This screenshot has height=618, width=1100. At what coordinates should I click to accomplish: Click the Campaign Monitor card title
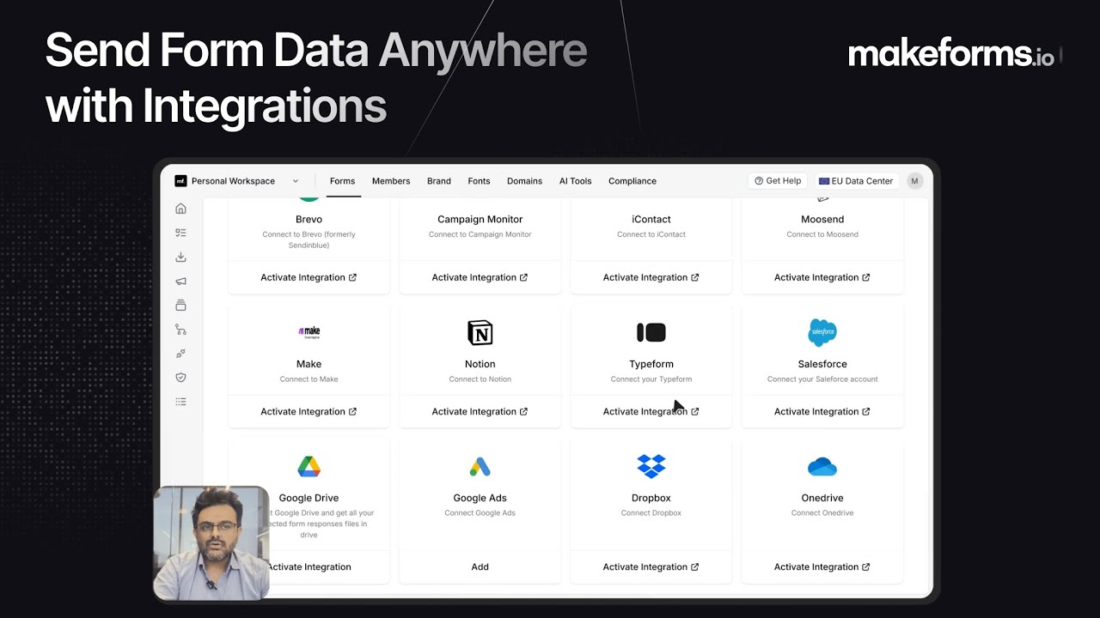(480, 219)
